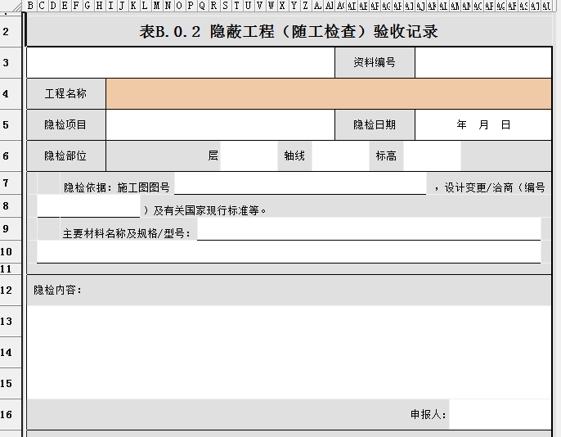Click the white field right of 层
The height and width of the screenshot is (437, 561).
[249, 155]
